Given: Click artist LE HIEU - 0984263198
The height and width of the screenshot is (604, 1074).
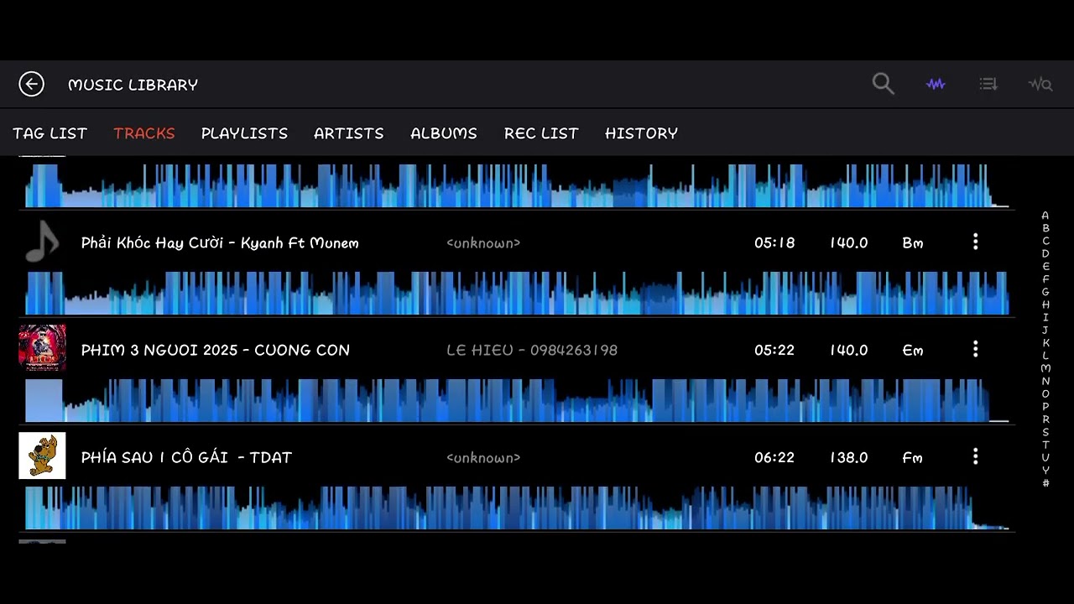Looking at the screenshot, I should click(532, 350).
